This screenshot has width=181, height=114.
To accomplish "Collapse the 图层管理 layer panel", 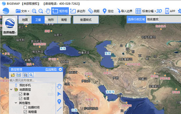I will [60, 69].
